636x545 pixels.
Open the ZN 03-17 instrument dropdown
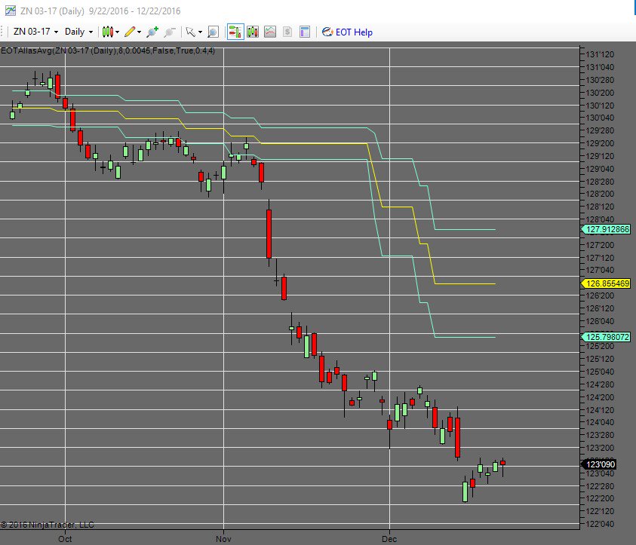(35, 32)
